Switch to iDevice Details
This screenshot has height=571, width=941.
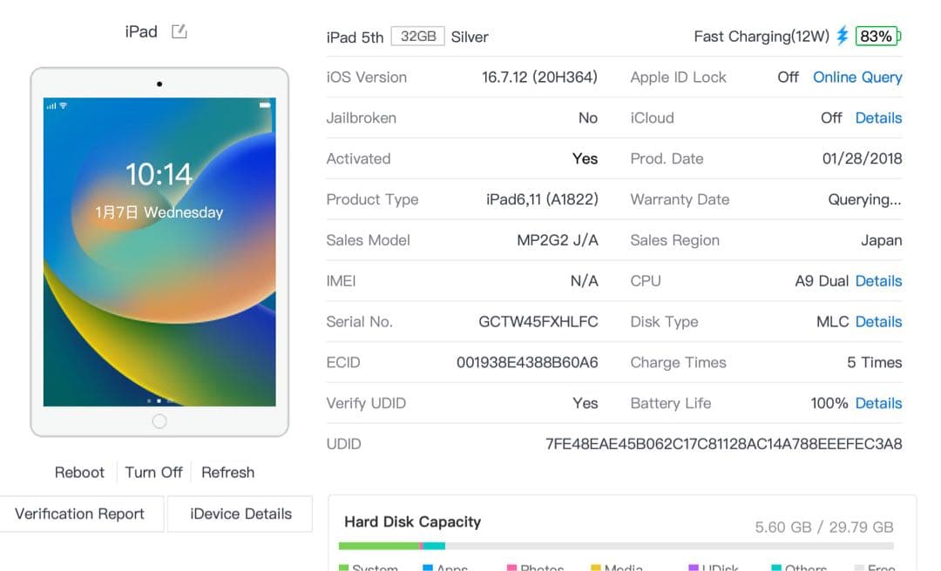point(240,514)
